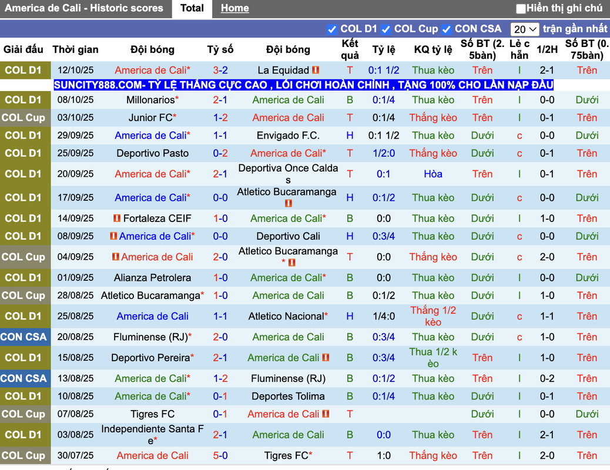Click the Giải đấu column header
The width and height of the screenshot is (610, 470).
click(x=24, y=50)
